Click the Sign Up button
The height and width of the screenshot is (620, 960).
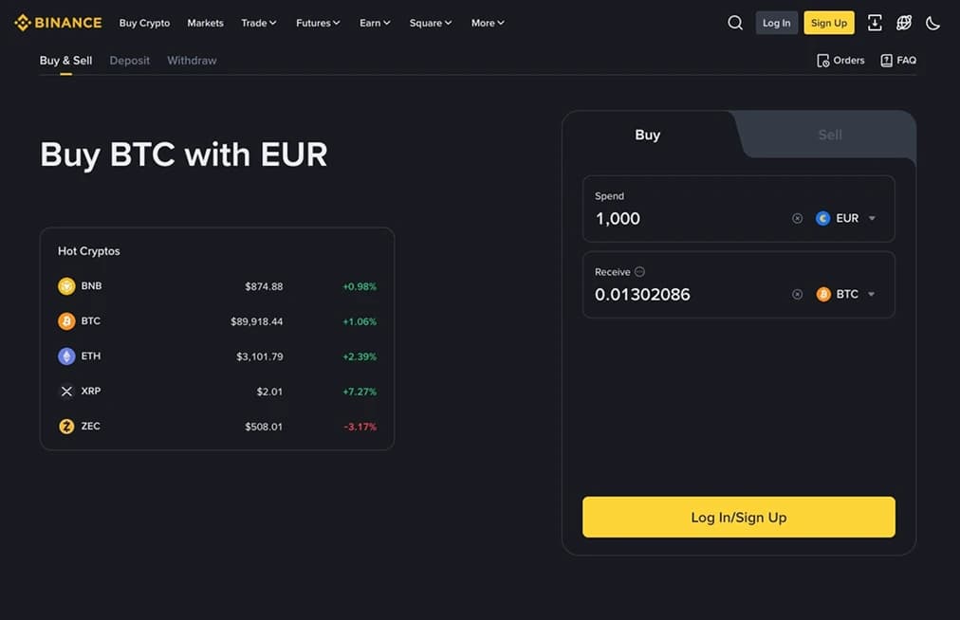828,22
